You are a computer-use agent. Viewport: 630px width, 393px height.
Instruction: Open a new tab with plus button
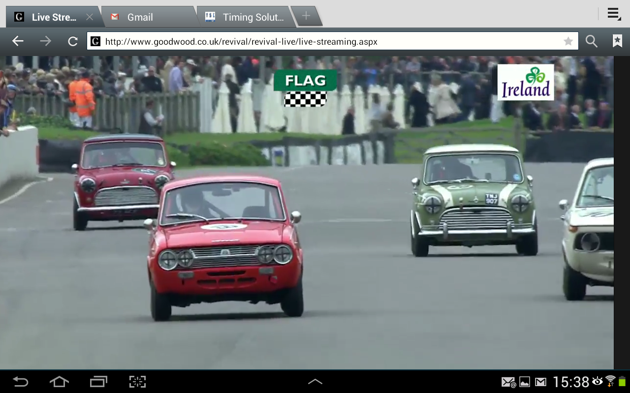point(306,16)
